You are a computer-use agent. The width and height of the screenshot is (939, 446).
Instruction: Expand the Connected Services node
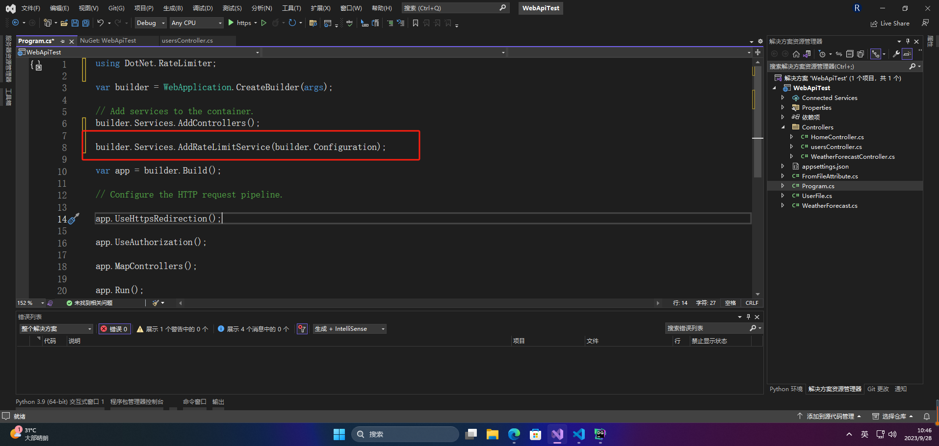click(x=782, y=98)
